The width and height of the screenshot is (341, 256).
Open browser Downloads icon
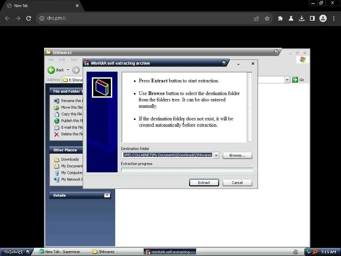[302, 19]
